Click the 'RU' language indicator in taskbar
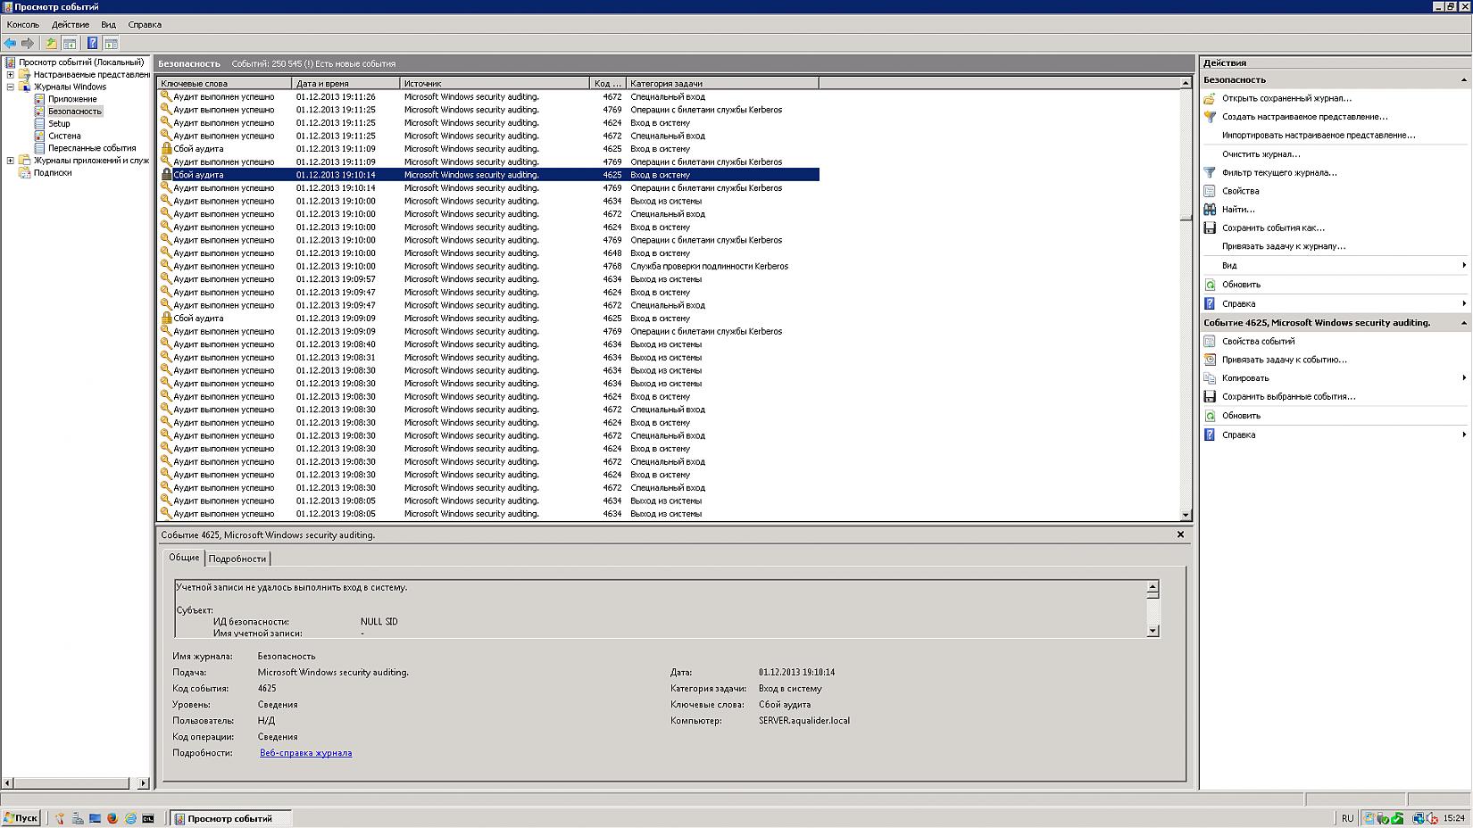Image resolution: width=1473 pixels, height=828 pixels. tap(1347, 818)
